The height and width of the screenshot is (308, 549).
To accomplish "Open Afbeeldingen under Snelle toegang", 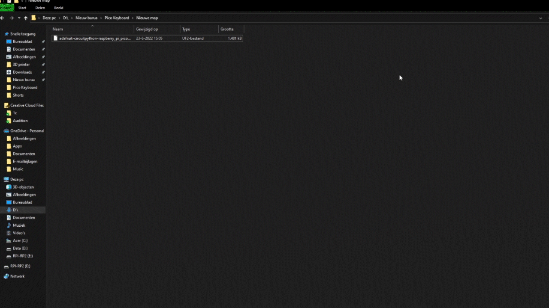I will click(24, 57).
